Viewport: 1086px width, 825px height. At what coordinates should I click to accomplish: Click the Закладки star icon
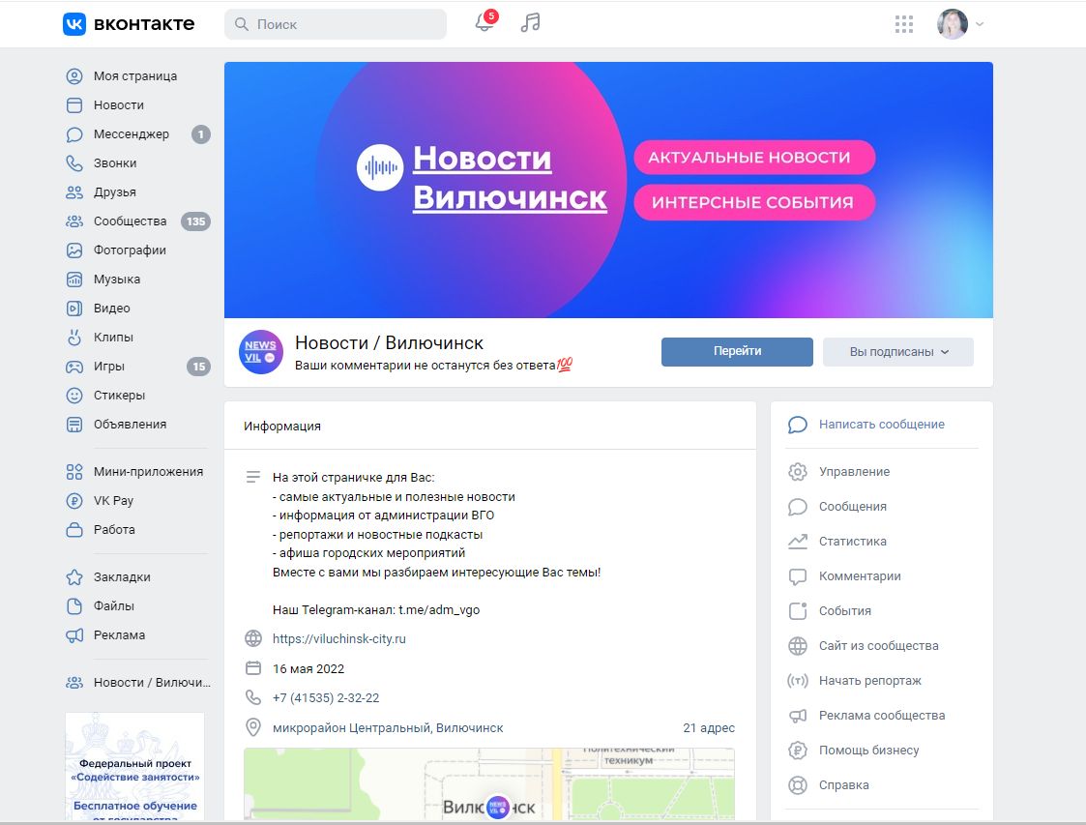tap(74, 577)
